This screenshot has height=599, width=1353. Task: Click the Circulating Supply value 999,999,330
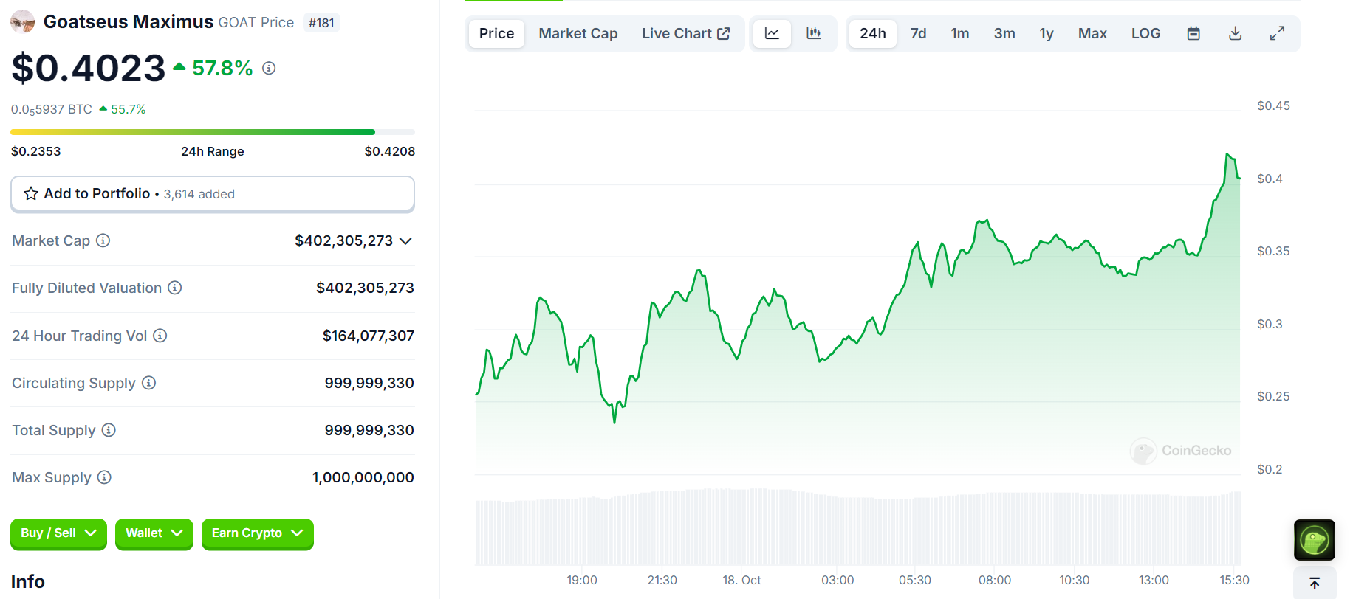369,383
